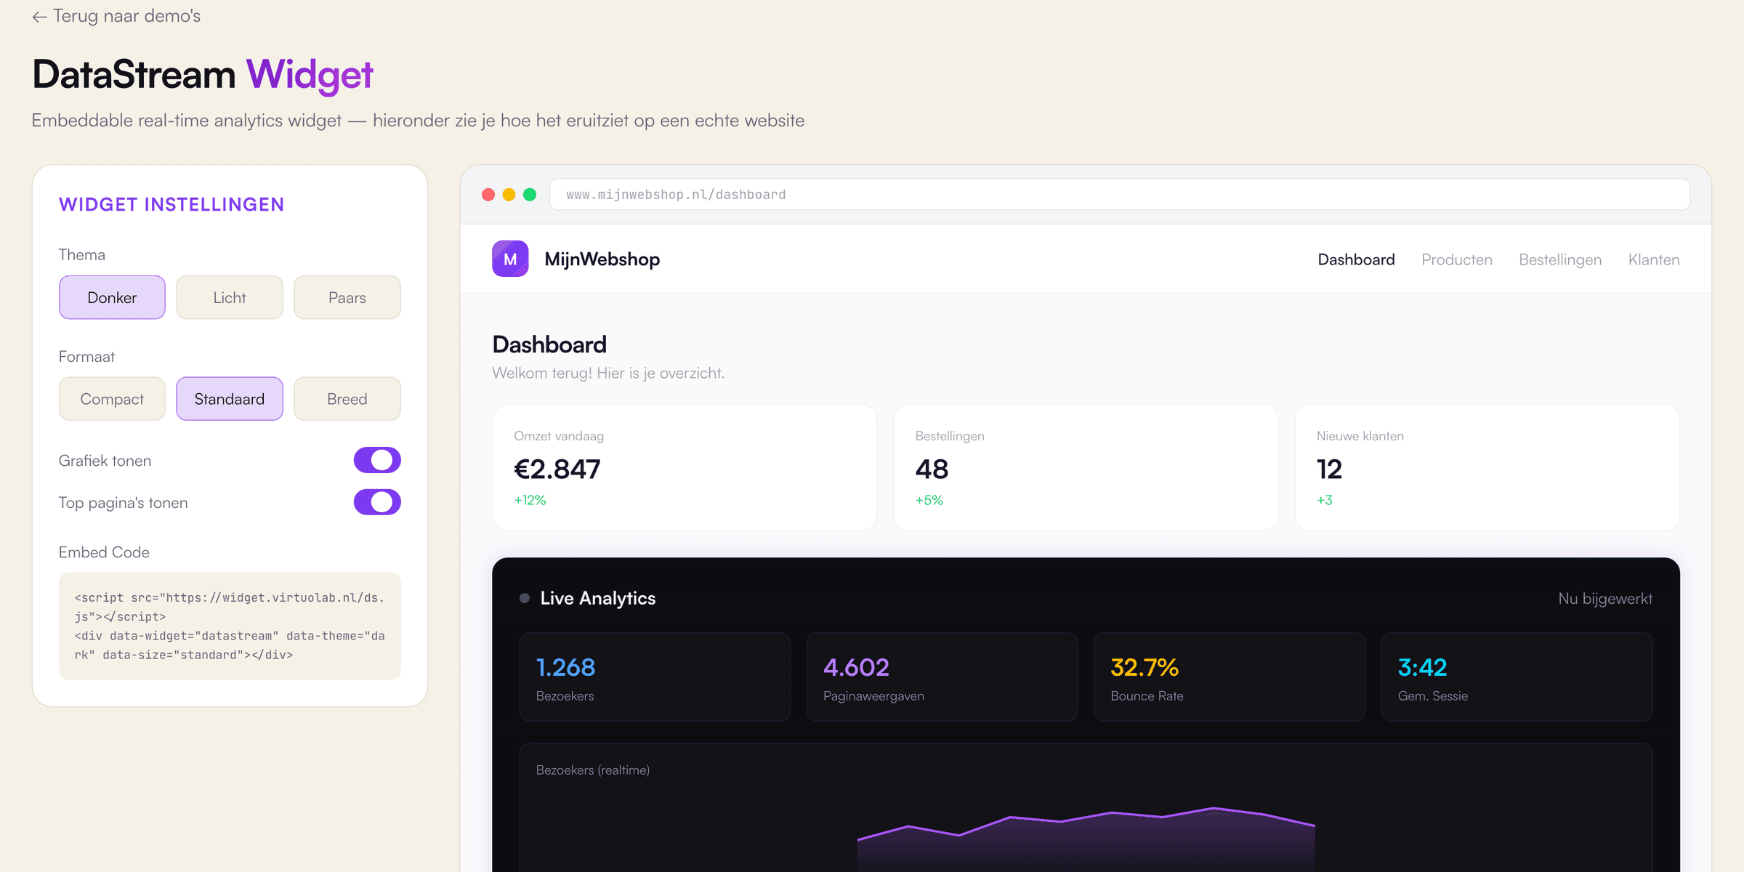Click the yellow window dot in mock browser
The height and width of the screenshot is (872, 1744).
click(x=509, y=195)
